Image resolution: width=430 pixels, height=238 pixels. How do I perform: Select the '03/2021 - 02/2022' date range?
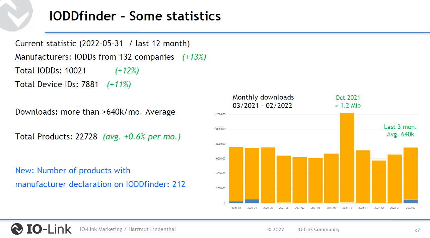pos(262,106)
